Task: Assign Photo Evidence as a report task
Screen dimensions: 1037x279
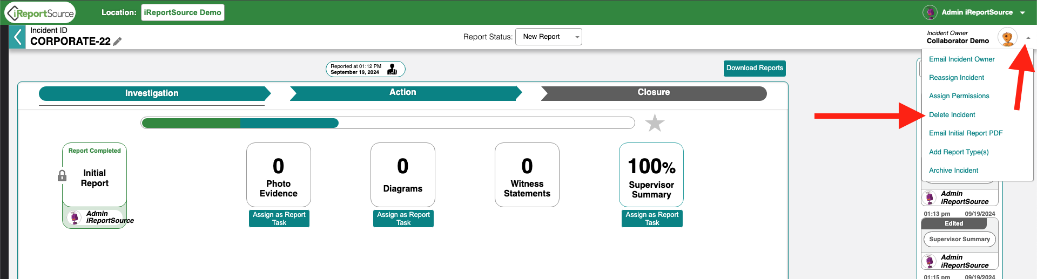Action: [279, 219]
